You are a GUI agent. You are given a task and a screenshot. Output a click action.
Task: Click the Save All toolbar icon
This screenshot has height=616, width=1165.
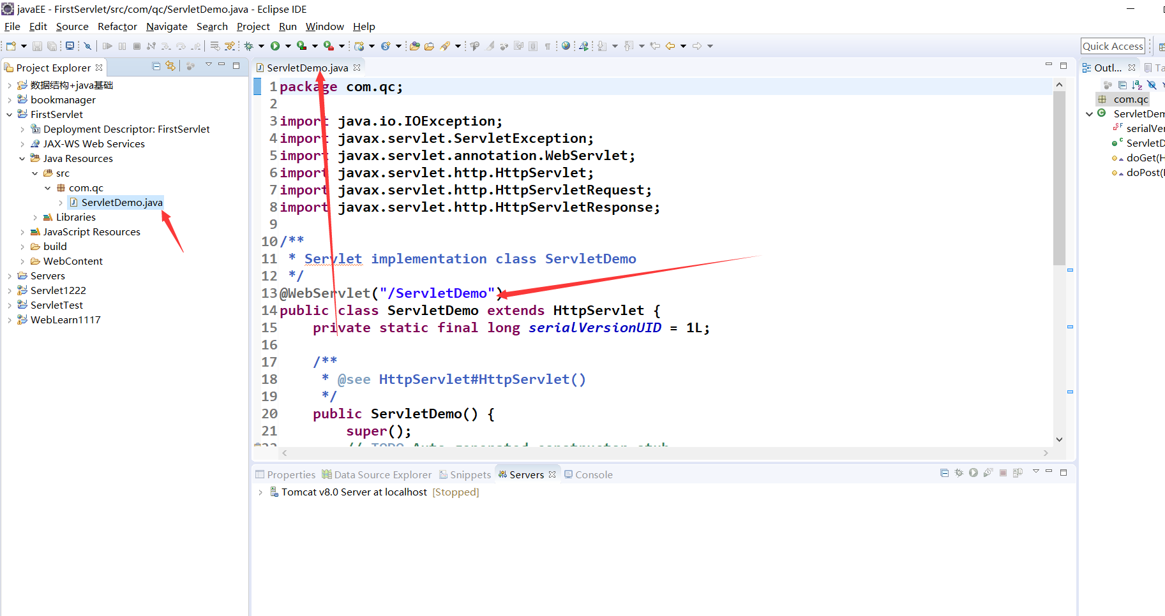(x=52, y=46)
